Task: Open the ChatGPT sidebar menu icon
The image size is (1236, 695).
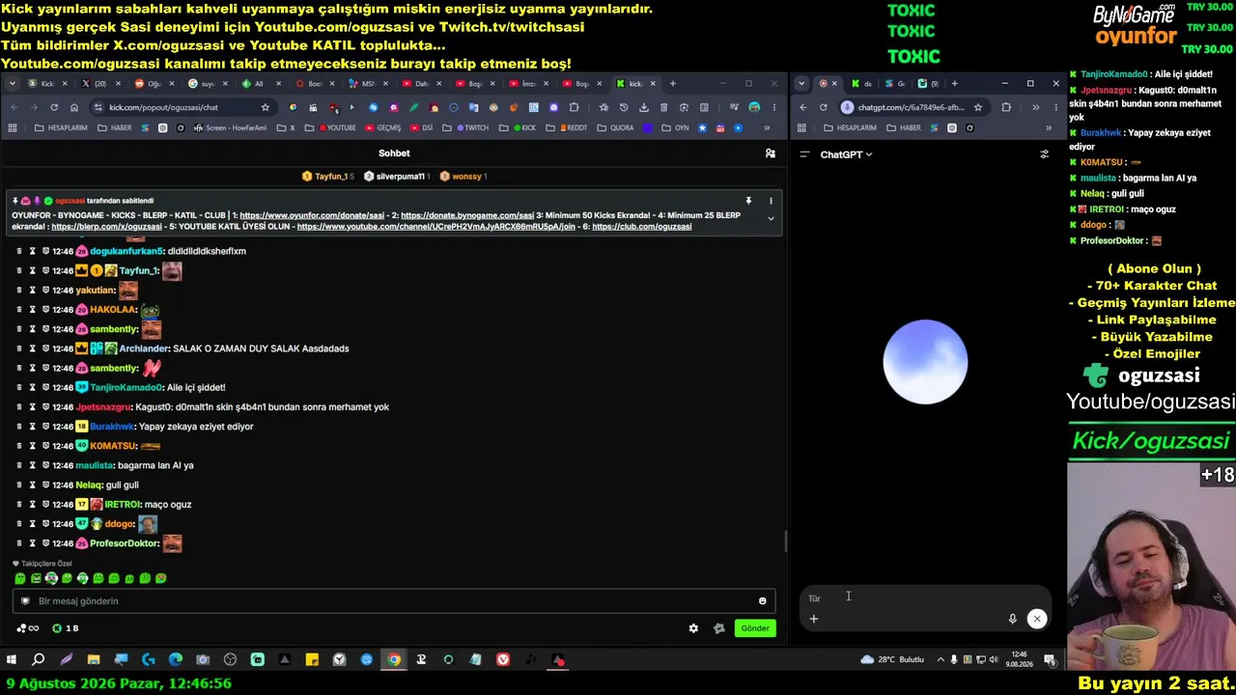Action: click(804, 154)
